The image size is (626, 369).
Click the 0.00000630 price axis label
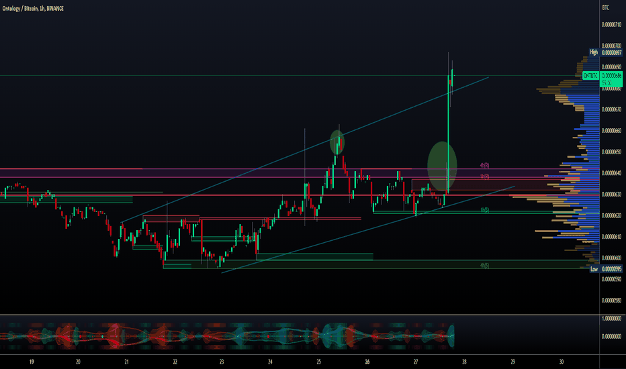pyautogui.click(x=611, y=195)
